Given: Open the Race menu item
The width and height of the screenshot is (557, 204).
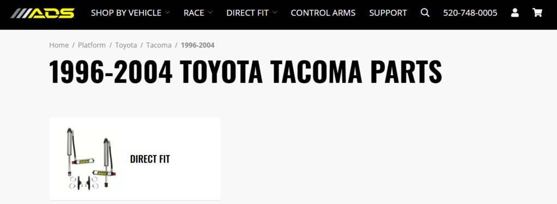Looking at the screenshot, I should (194, 13).
